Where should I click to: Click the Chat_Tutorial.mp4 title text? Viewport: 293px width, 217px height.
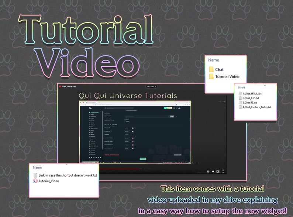click(69, 86)
